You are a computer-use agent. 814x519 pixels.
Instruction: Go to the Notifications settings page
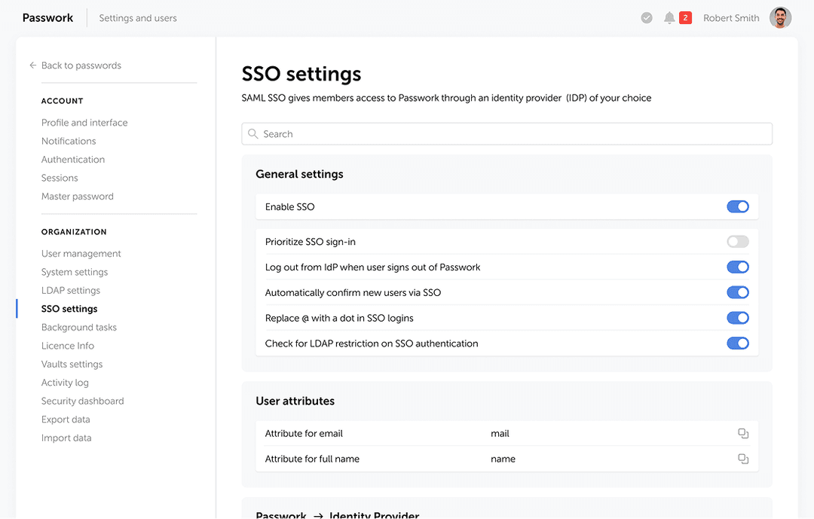tap(69, 141)
